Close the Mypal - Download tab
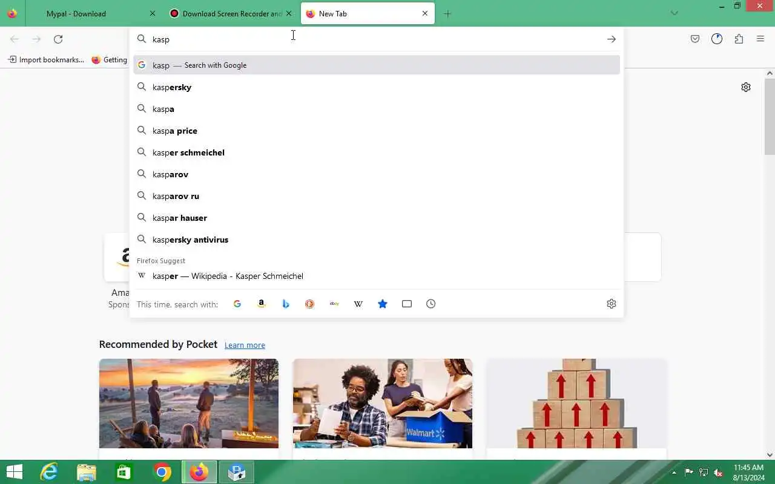Viewport: 775px width, 484px height. tap(153, 13)
